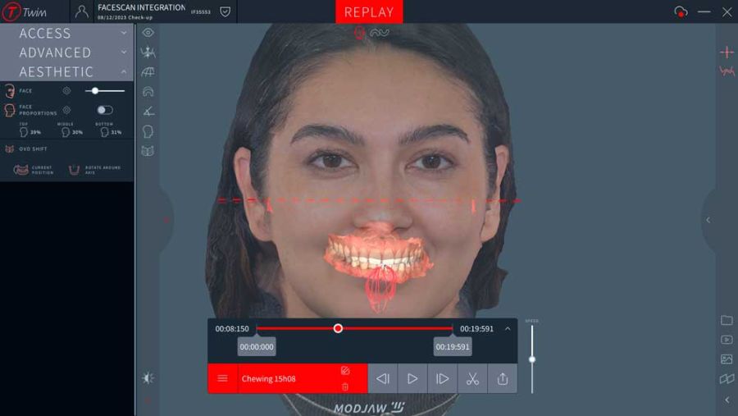Toggle visibility eye icon at top of toolbar
Screen dimensions: 738x416
click(148, 33)
